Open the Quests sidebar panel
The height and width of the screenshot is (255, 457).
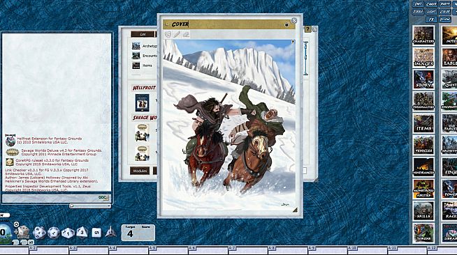pos(449,79)
